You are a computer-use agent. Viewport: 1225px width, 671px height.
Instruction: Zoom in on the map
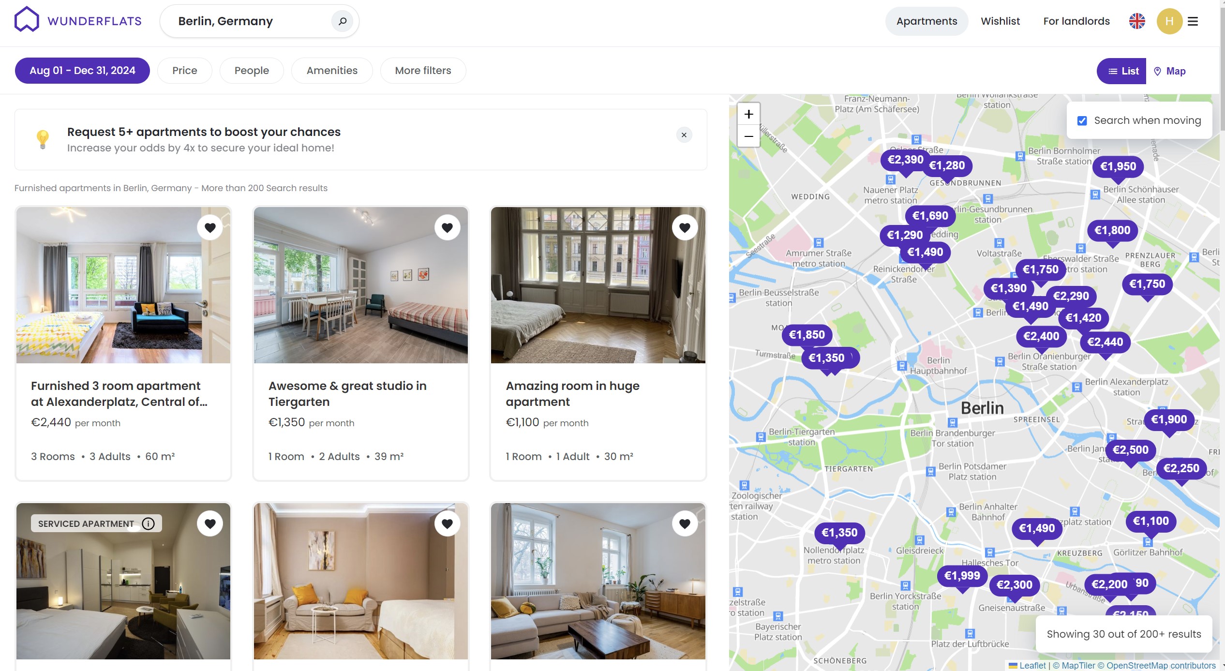pyautogui.click(x=748, y=114)
